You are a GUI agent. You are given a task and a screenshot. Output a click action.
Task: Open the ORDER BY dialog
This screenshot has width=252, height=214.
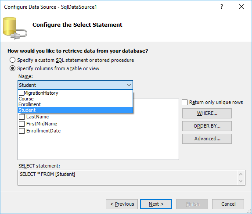coord(207,126)
